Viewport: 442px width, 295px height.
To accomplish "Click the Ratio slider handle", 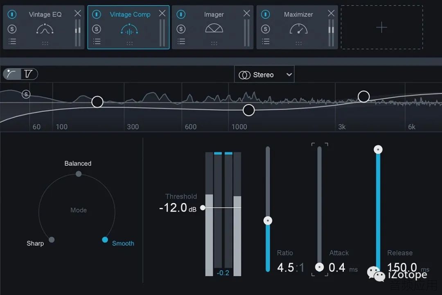I will (268, 220).
